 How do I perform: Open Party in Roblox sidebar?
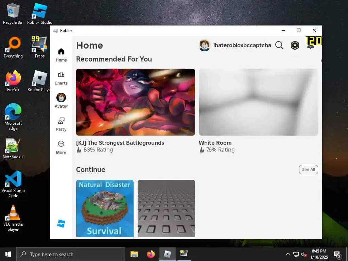(61, 124)
